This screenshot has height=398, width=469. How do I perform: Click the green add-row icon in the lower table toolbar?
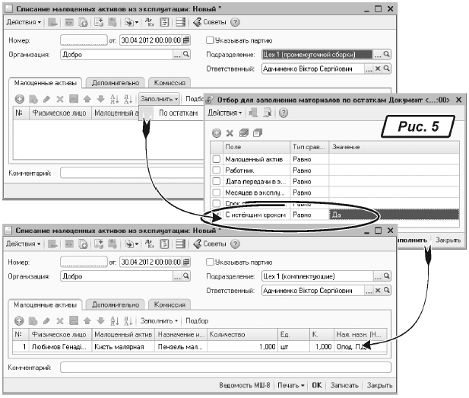coord(18,321)
